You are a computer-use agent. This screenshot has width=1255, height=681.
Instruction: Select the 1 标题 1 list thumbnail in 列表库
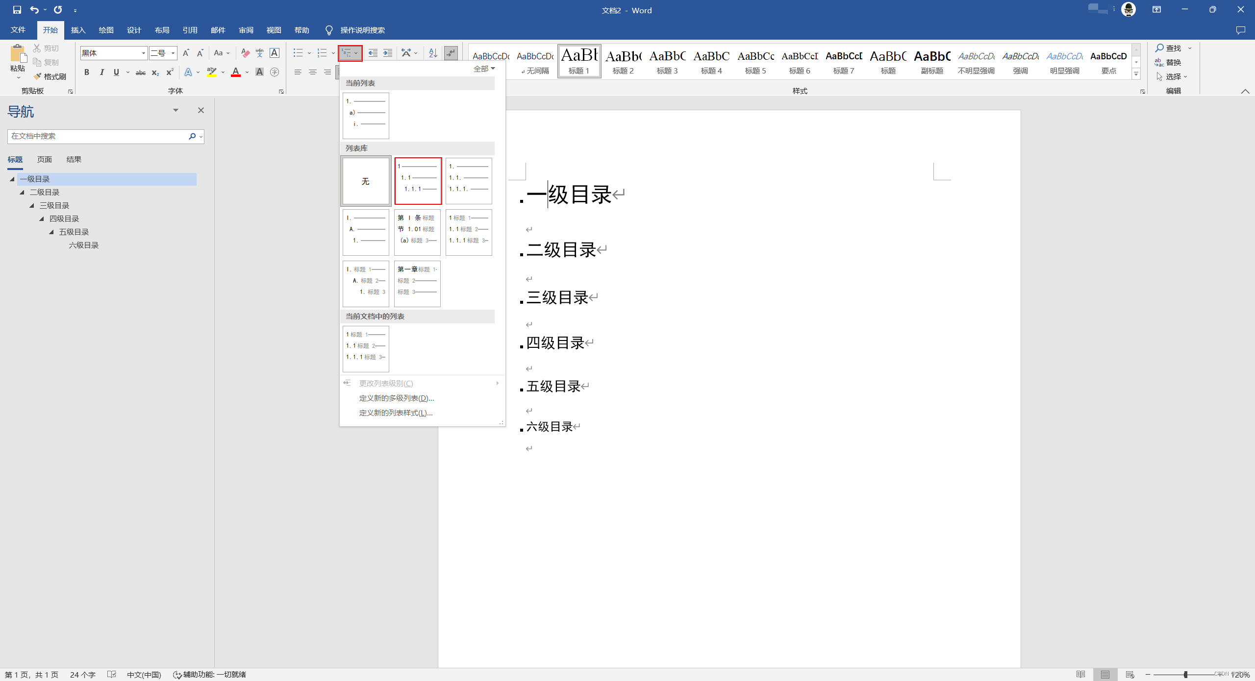click(469, 232)
